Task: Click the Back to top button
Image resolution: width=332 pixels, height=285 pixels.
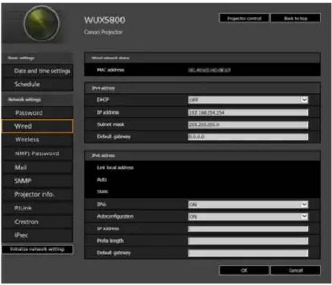Action: (x=296, y=18)
